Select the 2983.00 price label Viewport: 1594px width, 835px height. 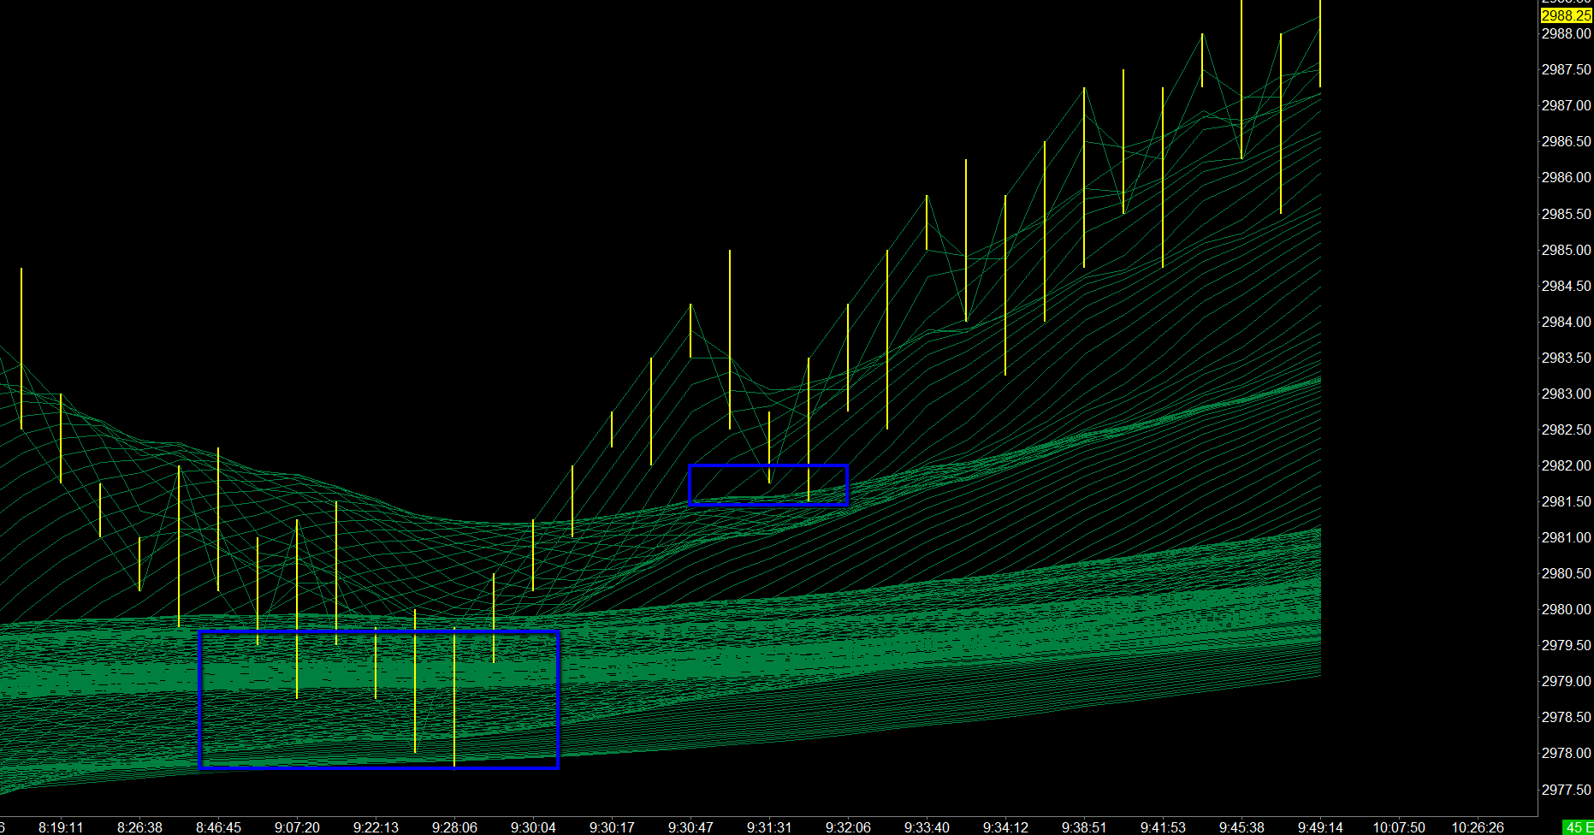tap(1566, 394)
